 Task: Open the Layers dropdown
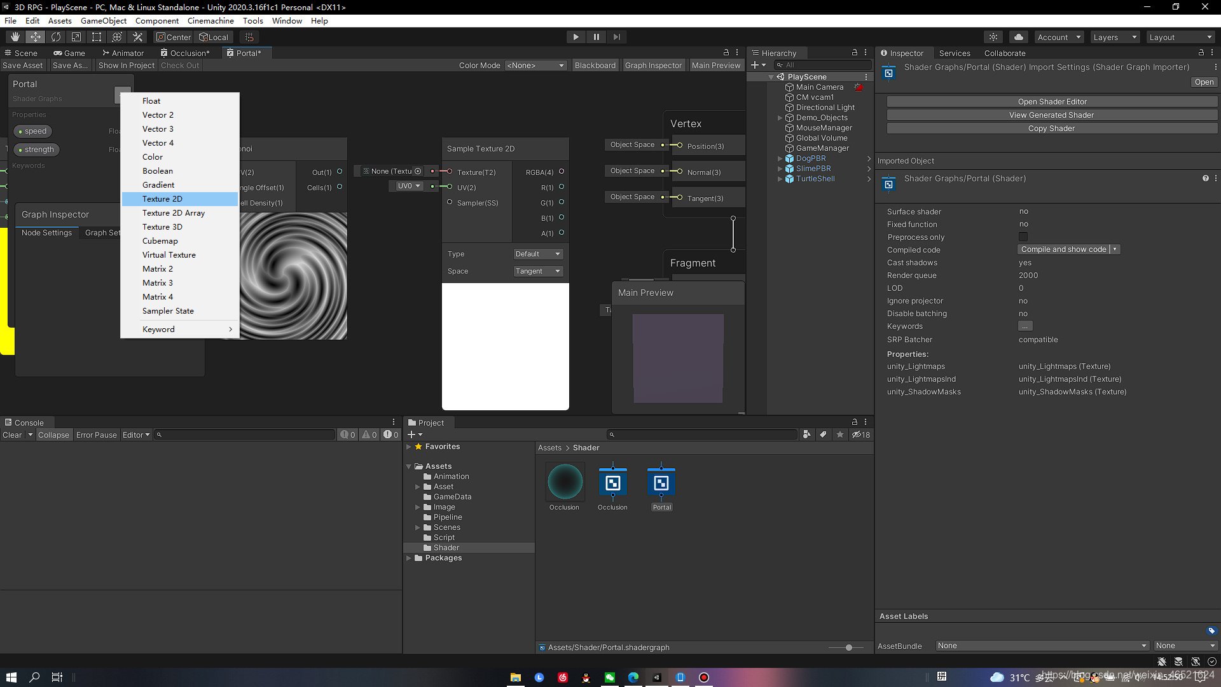coord(1114,38)
